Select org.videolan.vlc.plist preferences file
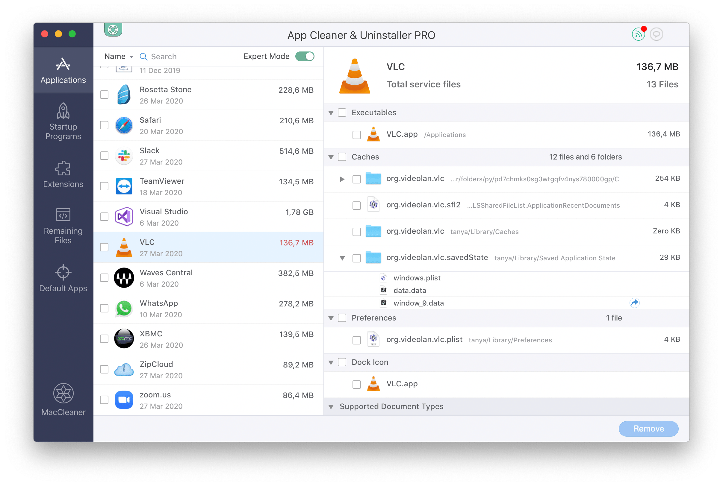 [357, 340]
